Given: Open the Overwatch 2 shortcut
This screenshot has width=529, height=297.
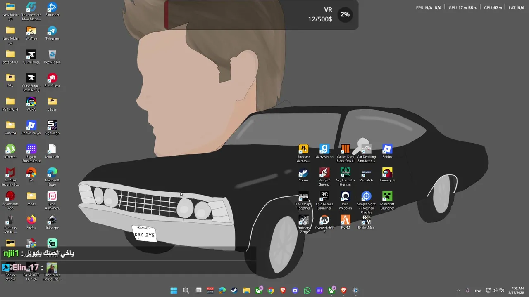Looking at the screenshot, I should pos(324,224).
